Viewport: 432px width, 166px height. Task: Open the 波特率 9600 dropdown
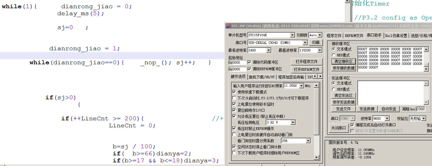(387, 118)
